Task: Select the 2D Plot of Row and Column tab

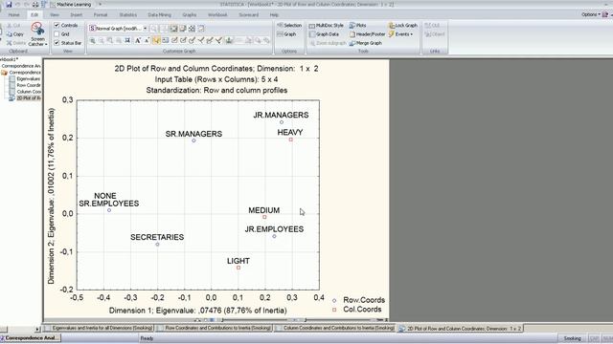Action: [x=460, y=329]
